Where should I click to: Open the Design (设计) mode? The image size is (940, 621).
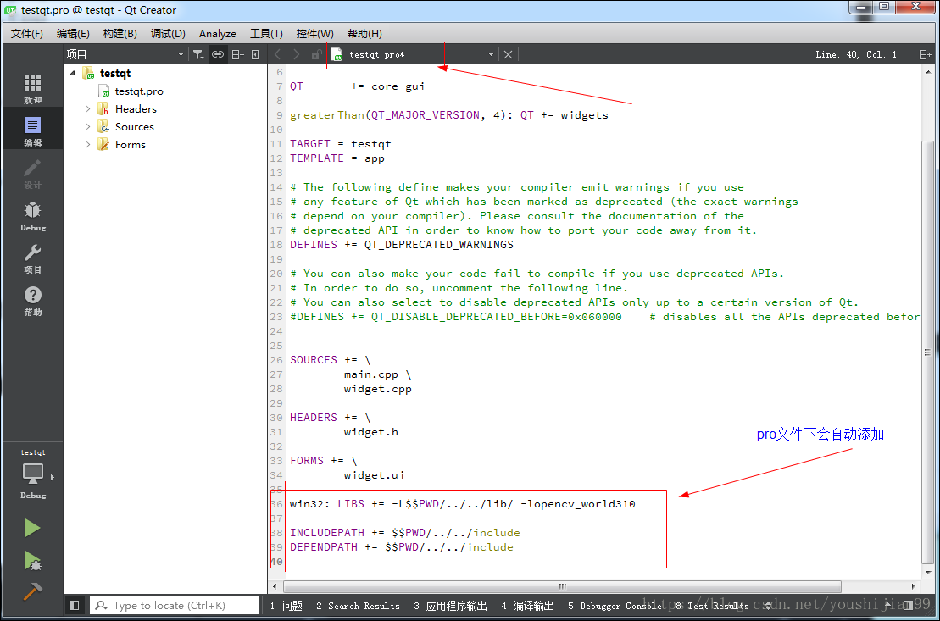32,173
